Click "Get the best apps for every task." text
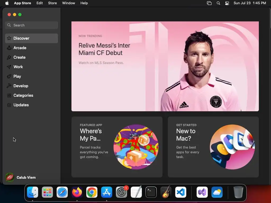 (188, 152)
